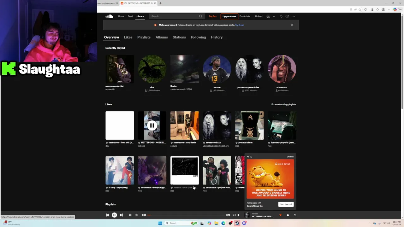Open Discord from the taskbar
The width and height of the screenshot is (404, 227).
point(244,223)
